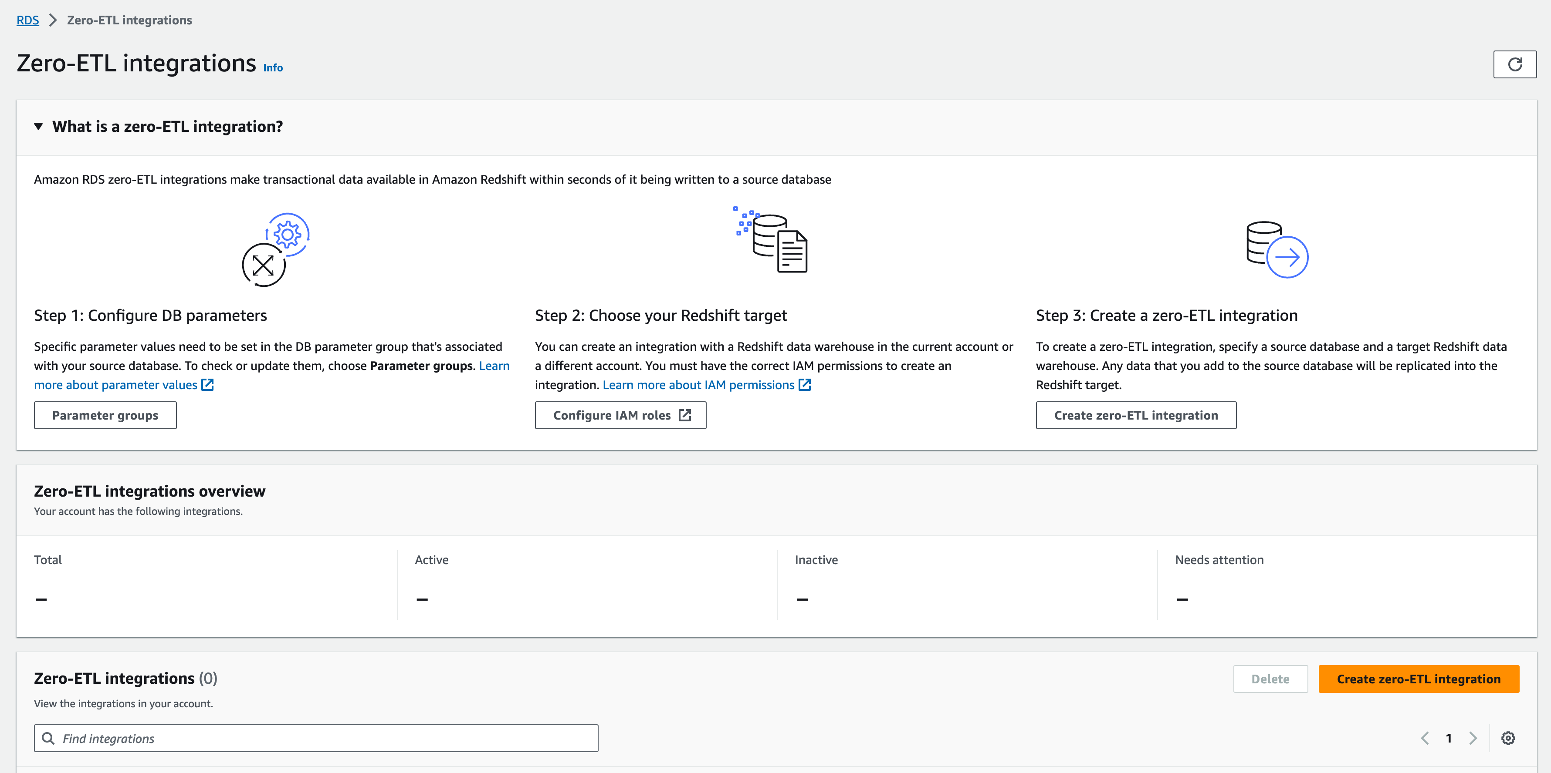Click the refresh icon button
The image size is (1551, 773).
[x=1514, y=64]
